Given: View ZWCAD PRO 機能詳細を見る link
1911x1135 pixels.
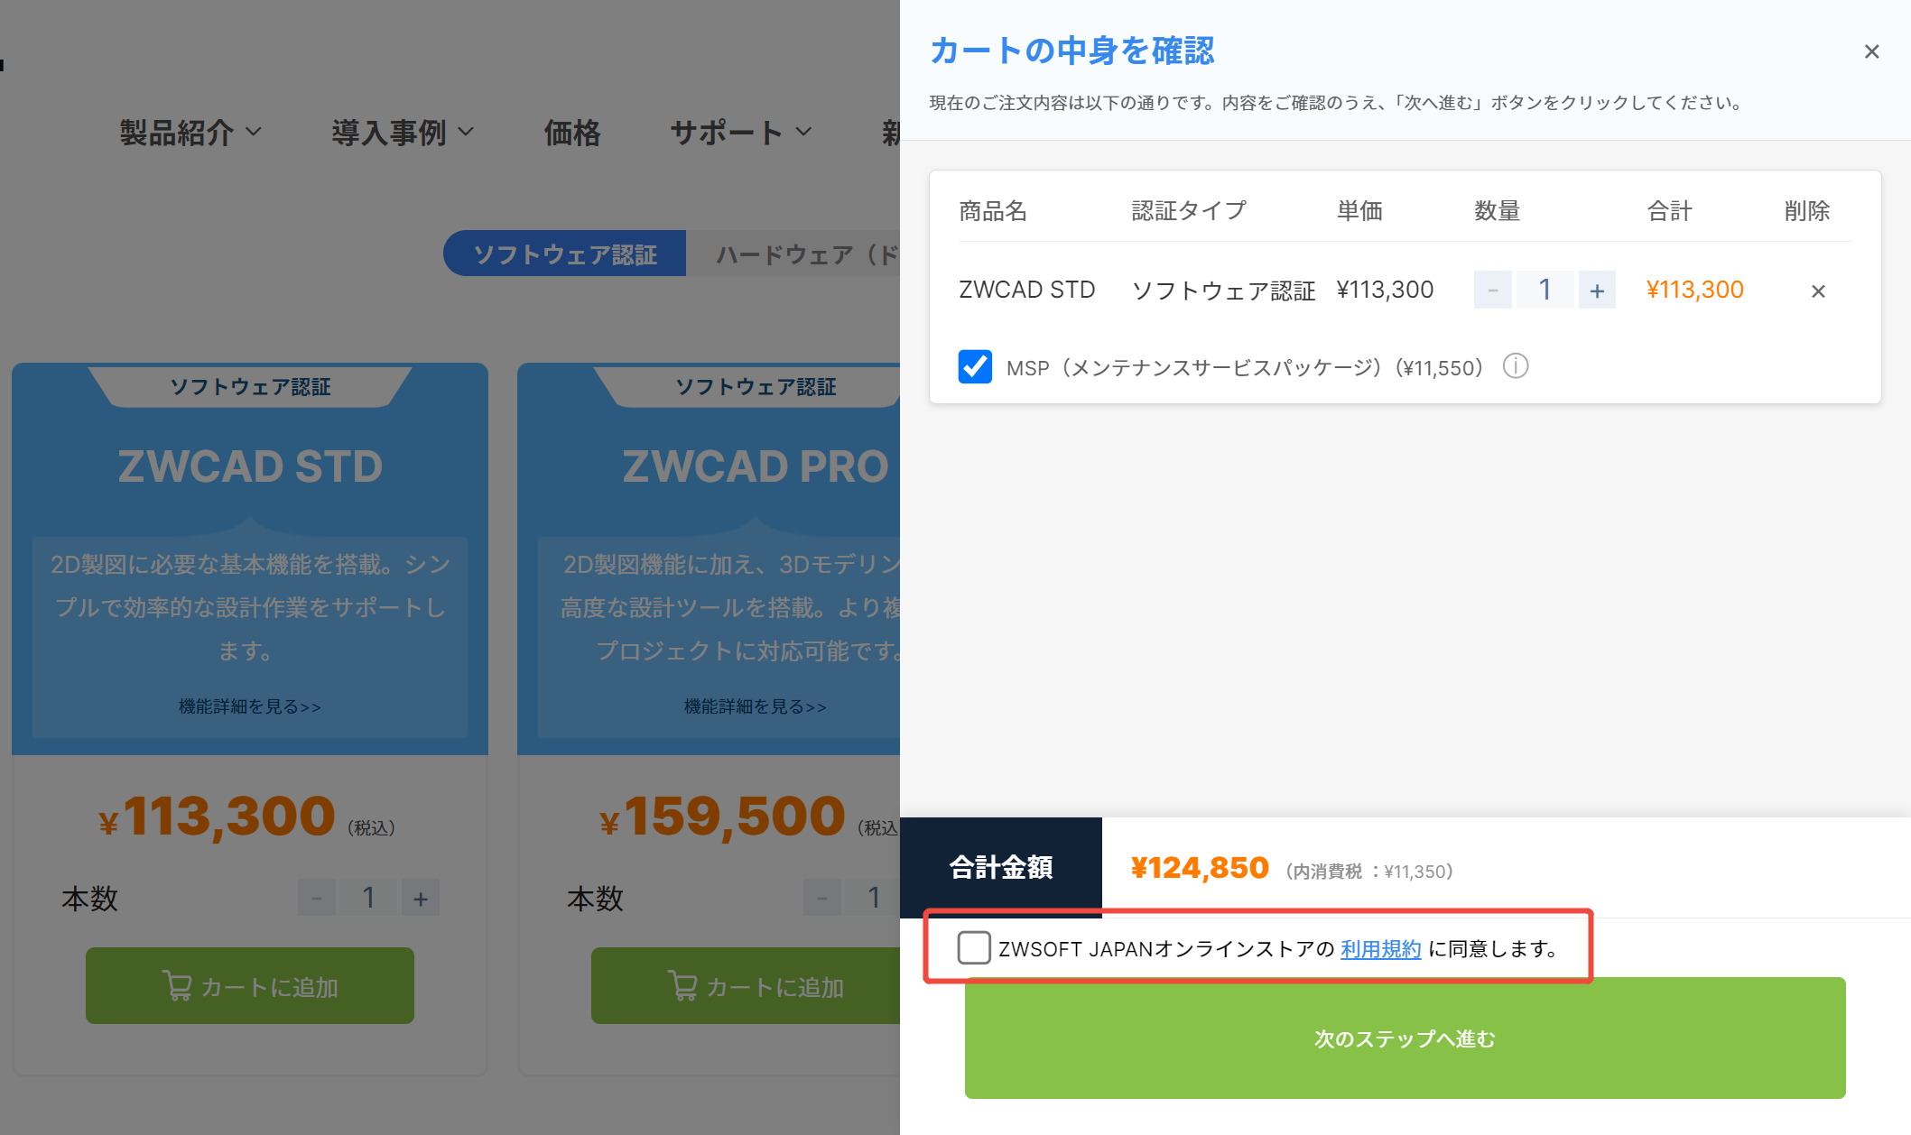Looking at the screenshot, I should (756, 706).
